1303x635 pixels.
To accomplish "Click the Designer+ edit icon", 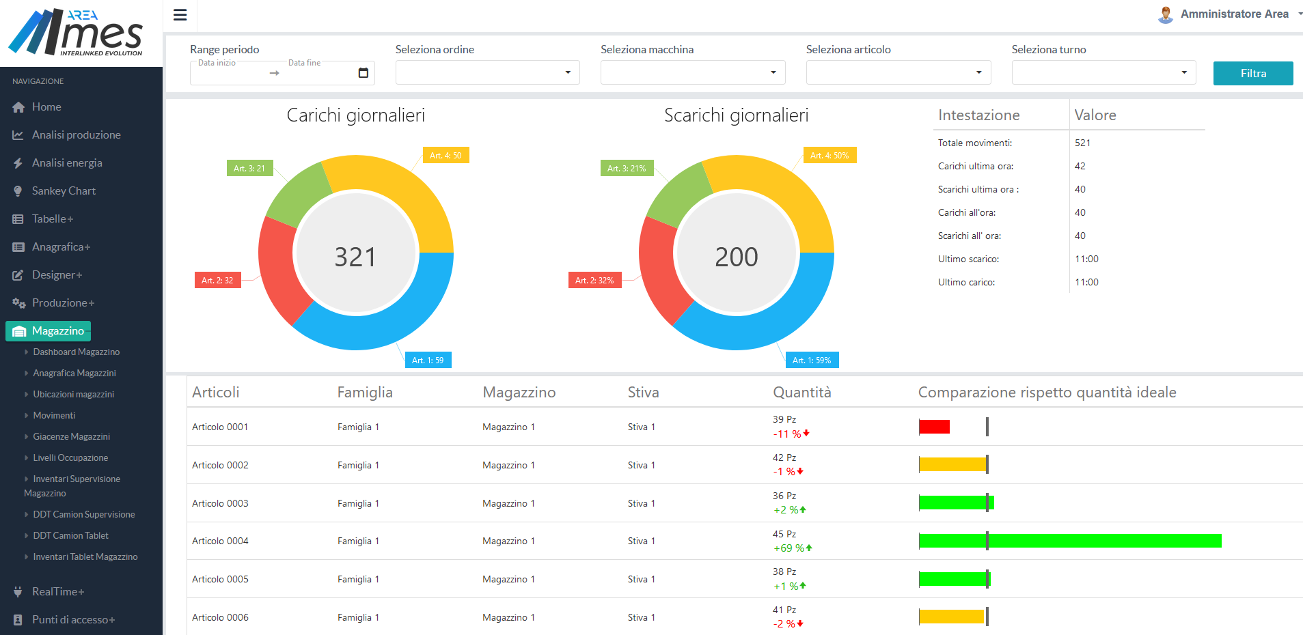I will tap(18, 275).
